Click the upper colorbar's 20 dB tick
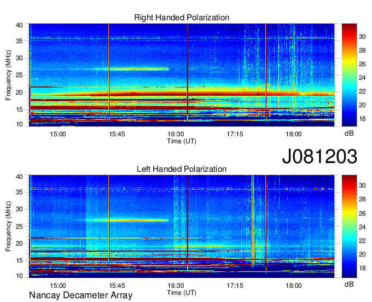The width and height of the screenshot is (372, 302). point(362,105)
